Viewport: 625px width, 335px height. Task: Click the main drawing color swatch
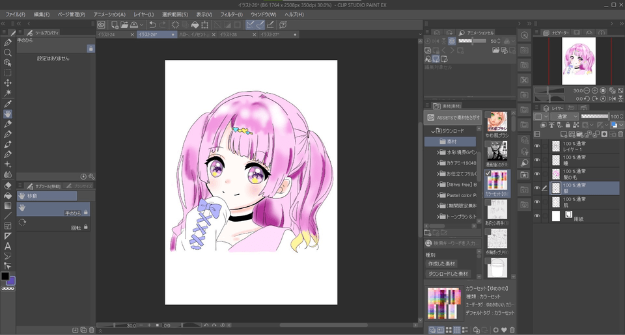point(5,276)
